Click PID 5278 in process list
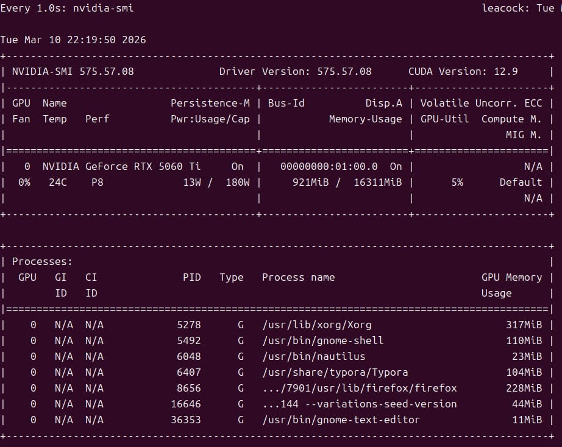This screenshot has width=562, height=447. point(188,325)
